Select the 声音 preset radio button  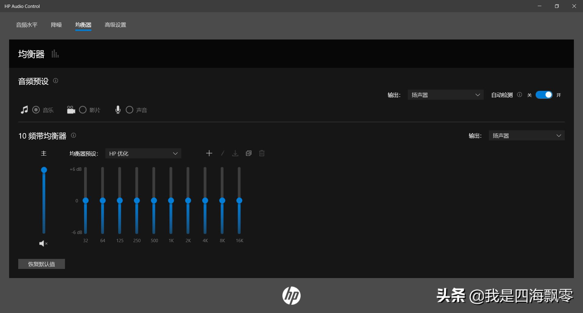[x=129, y=110]
